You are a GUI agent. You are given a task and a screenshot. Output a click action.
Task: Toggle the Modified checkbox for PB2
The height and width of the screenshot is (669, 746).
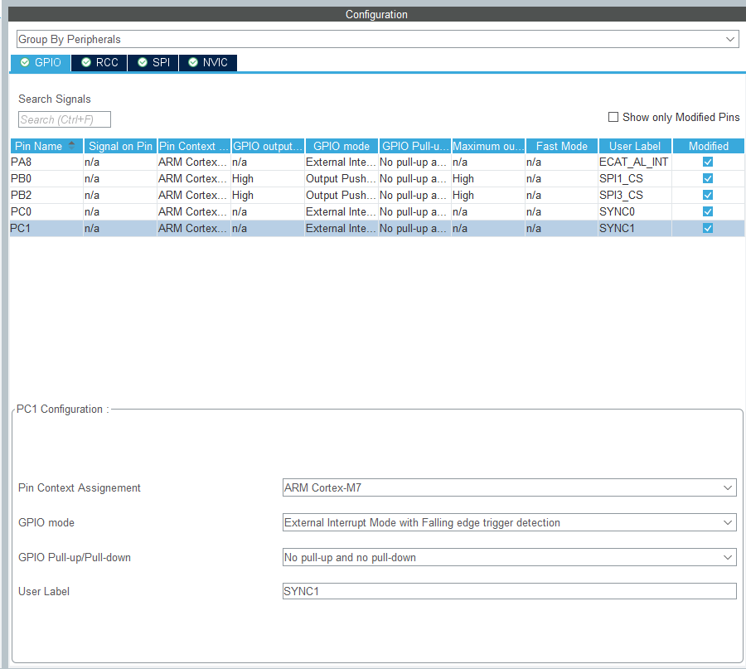(x=708, y=195)
